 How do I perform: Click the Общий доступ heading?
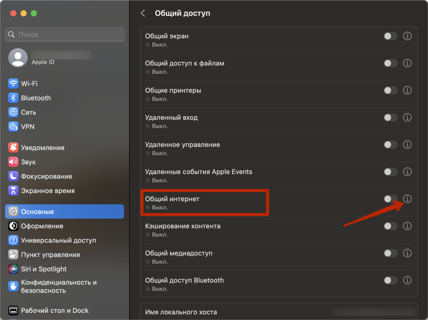tap(182, 13)
